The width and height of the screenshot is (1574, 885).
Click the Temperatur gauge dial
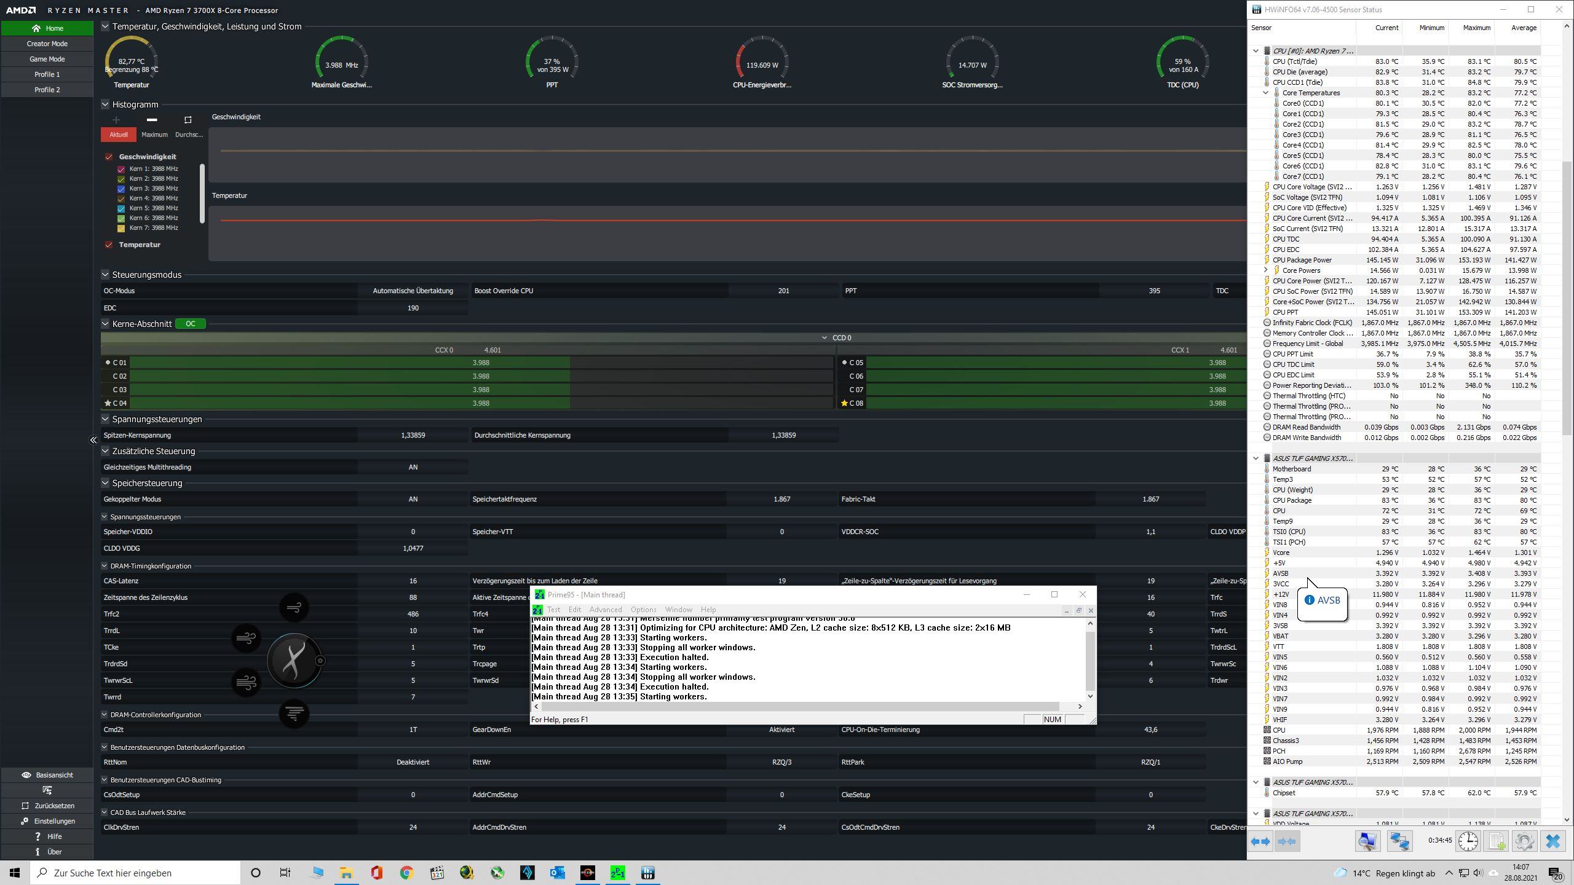click(x=132, y=61)
